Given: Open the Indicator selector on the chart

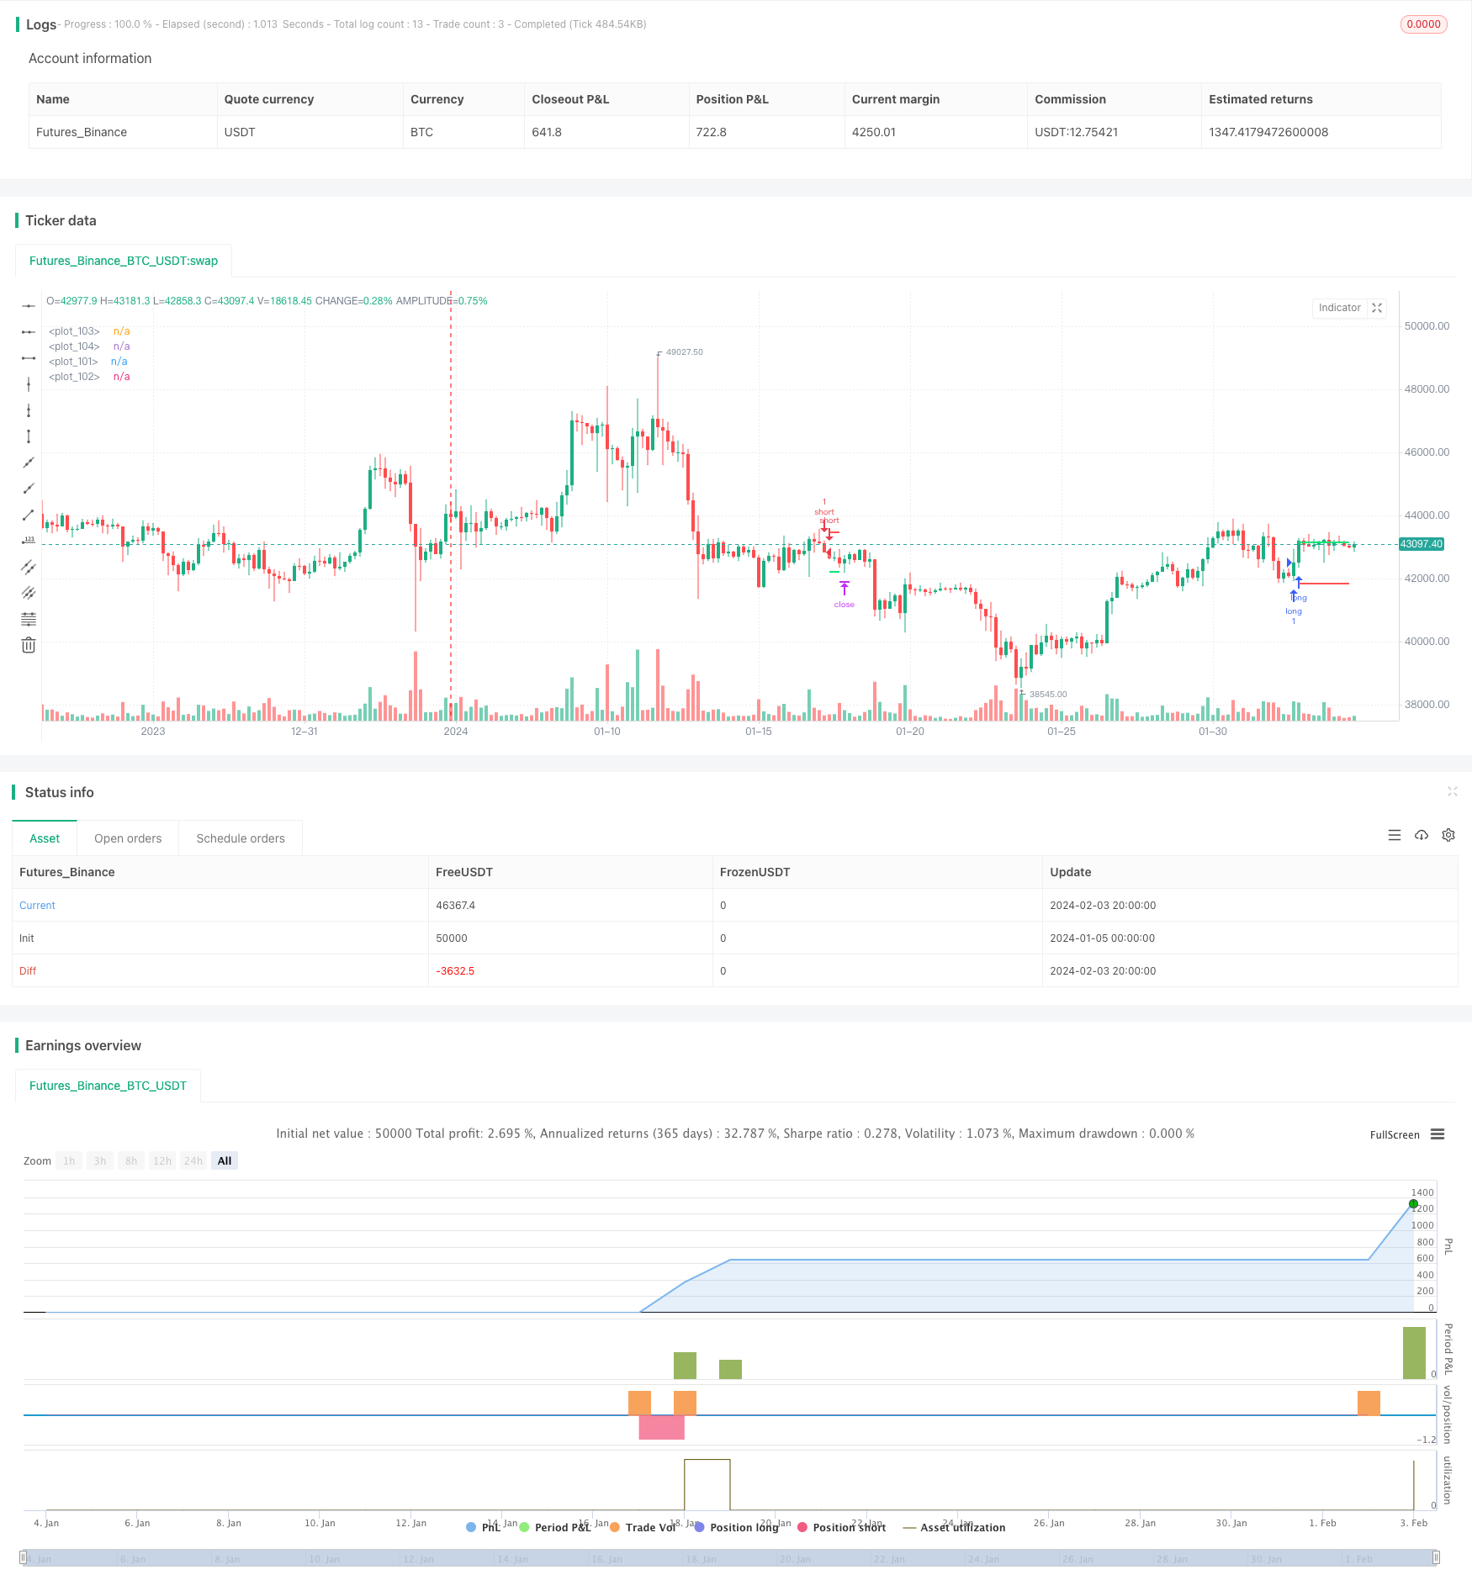Looking at the screenshot, I should (x=1339, y=308).
